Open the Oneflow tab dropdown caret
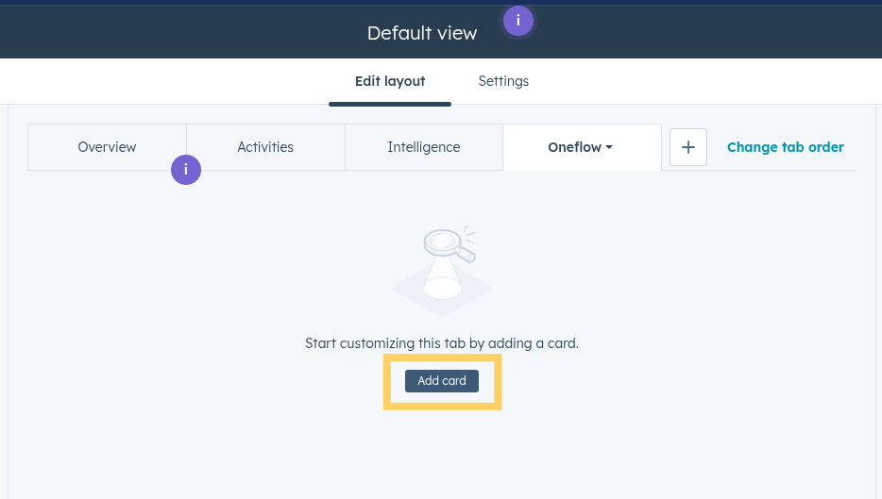882x499 pixels. (609, 147)
